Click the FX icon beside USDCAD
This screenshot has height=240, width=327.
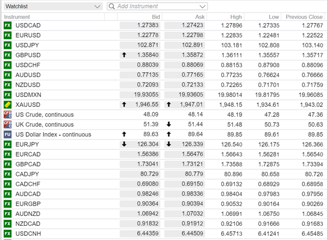pyautogui.click(x=7, y=25)
